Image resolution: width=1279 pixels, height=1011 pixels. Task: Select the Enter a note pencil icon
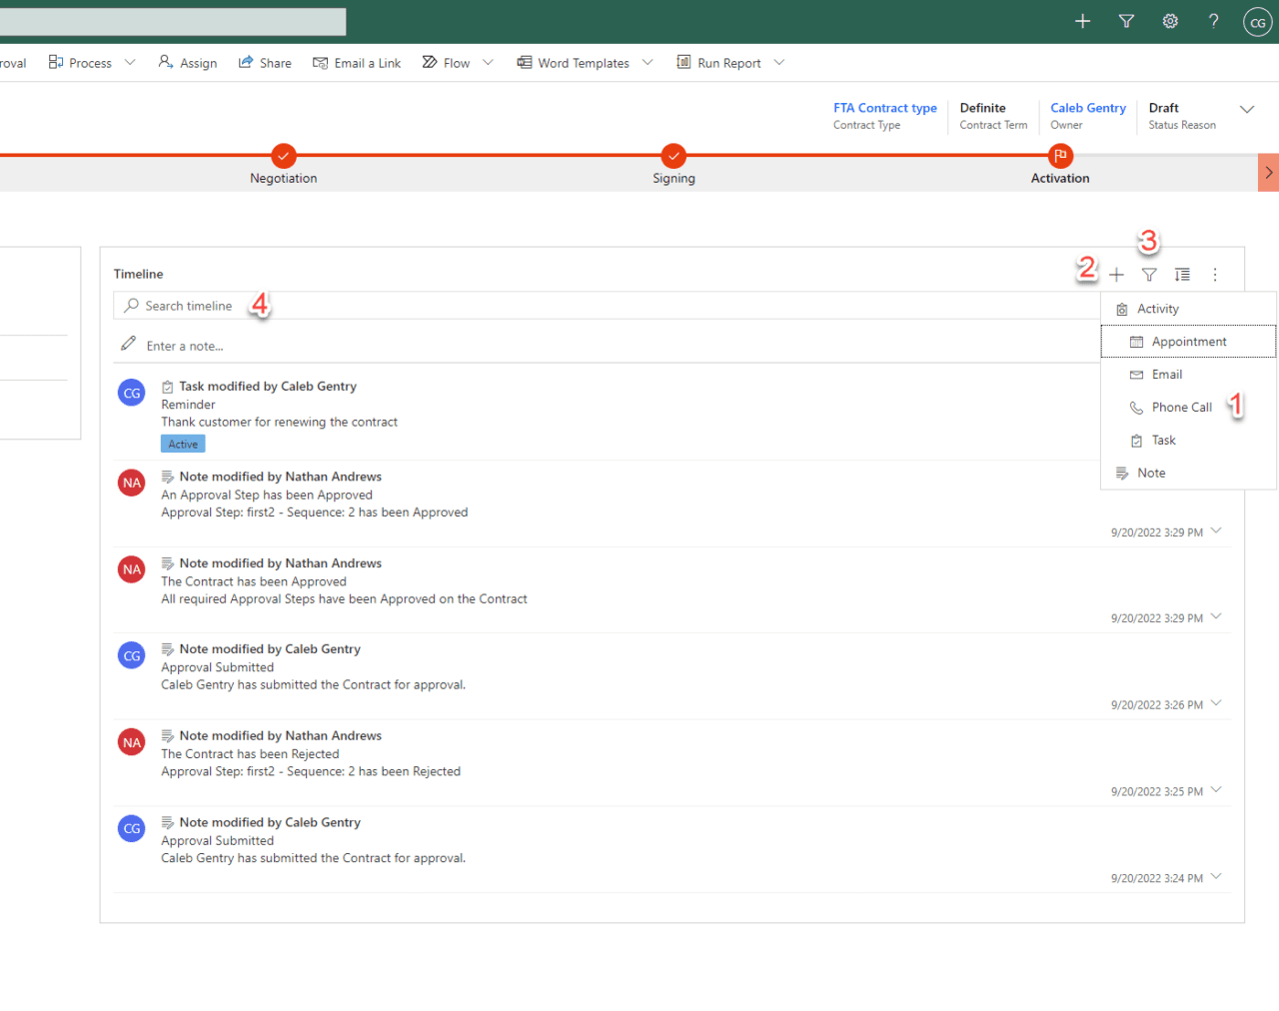pos(128,344)
